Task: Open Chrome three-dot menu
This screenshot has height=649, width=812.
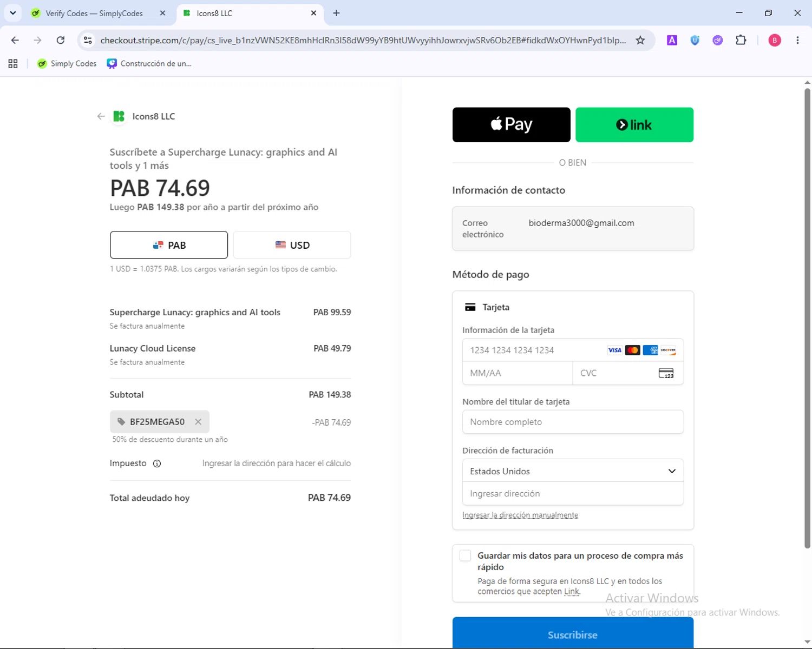Action: coord(797,40)
